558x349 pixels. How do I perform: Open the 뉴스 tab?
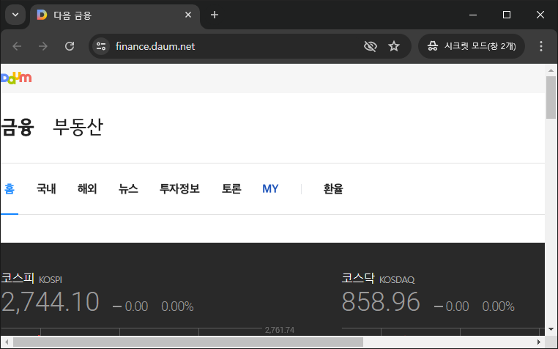tap(128, 188)
